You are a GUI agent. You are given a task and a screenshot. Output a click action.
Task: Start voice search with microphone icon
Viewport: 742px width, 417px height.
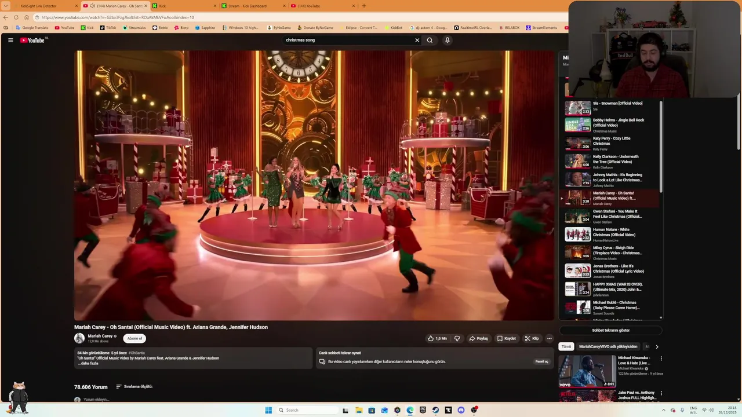447,40
